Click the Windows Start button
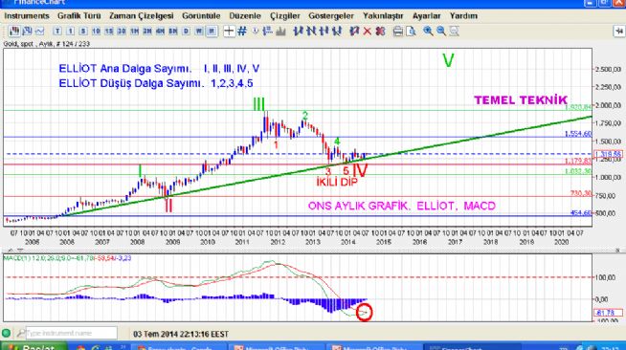626x350 pixels. point(34,346)
